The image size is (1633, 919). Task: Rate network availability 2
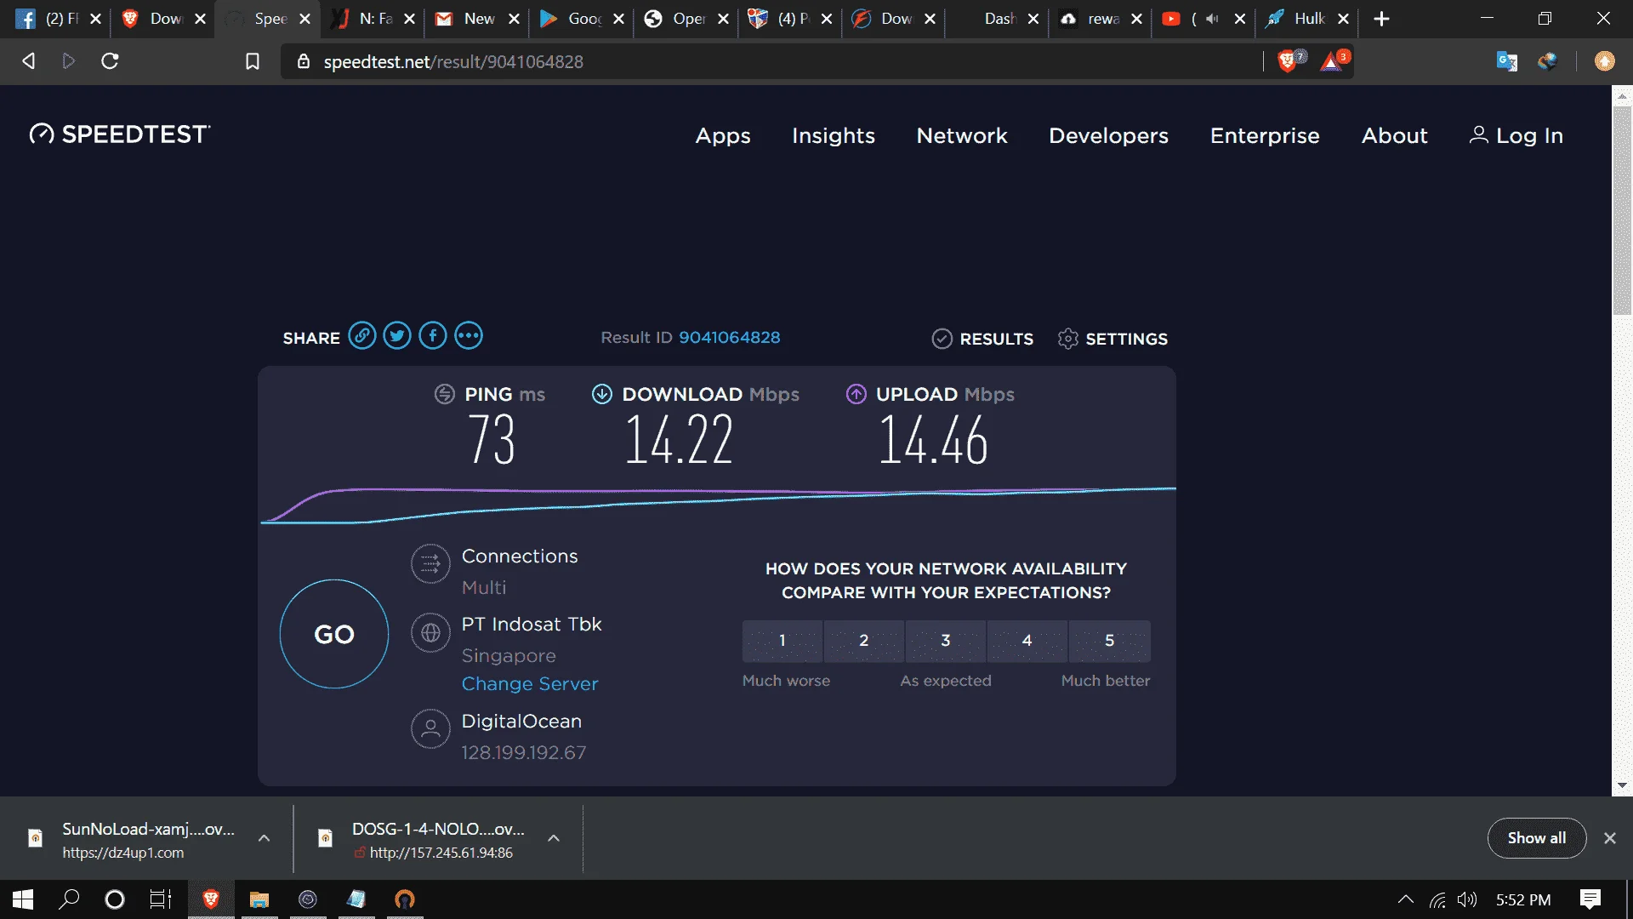864,641
